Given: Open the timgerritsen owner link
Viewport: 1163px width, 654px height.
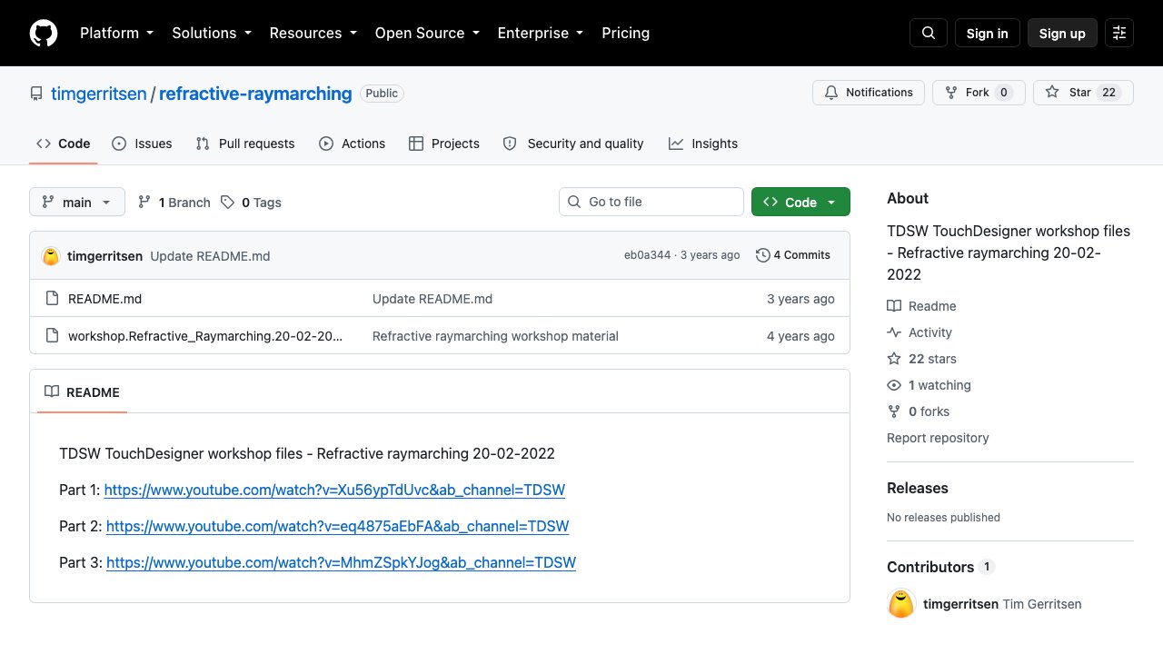Looking at the screenshot, I should (98, 94).
